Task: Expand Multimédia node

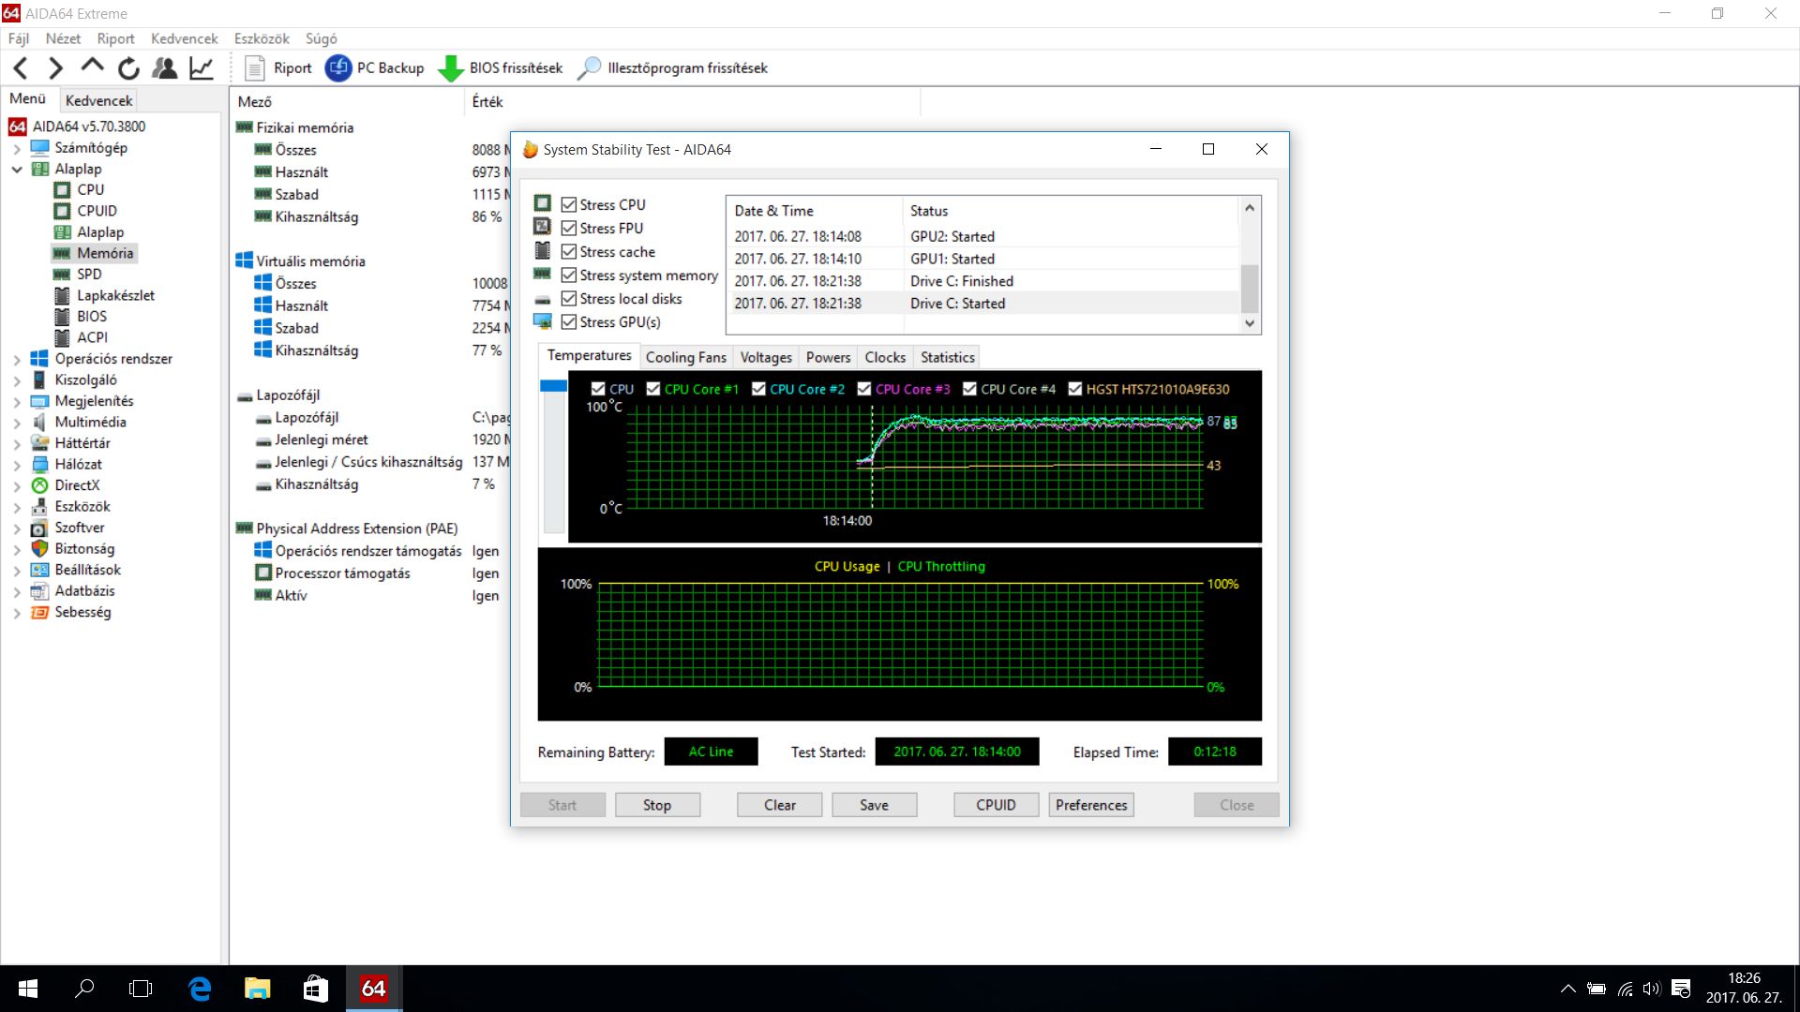Action: click(17, 423)
